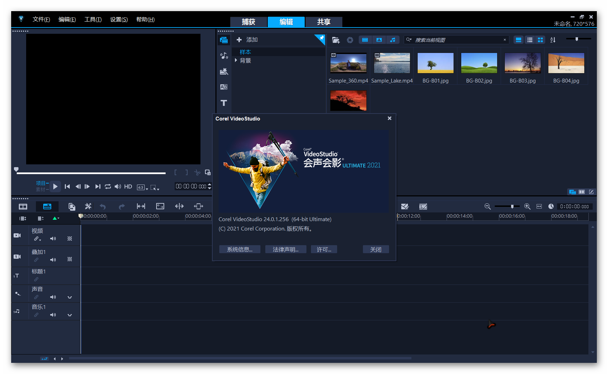Click the Sound track microphone icon
Viewport: 608px width, 374px height.
(x=17, y=294)
